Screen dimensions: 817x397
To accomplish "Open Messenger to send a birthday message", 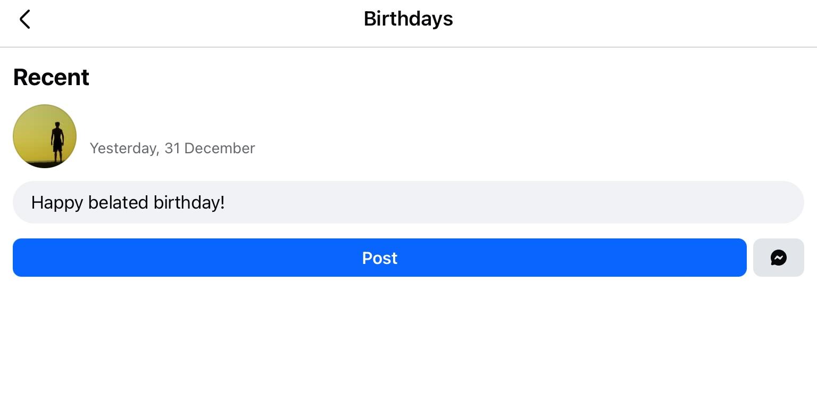I will (778, 258).
